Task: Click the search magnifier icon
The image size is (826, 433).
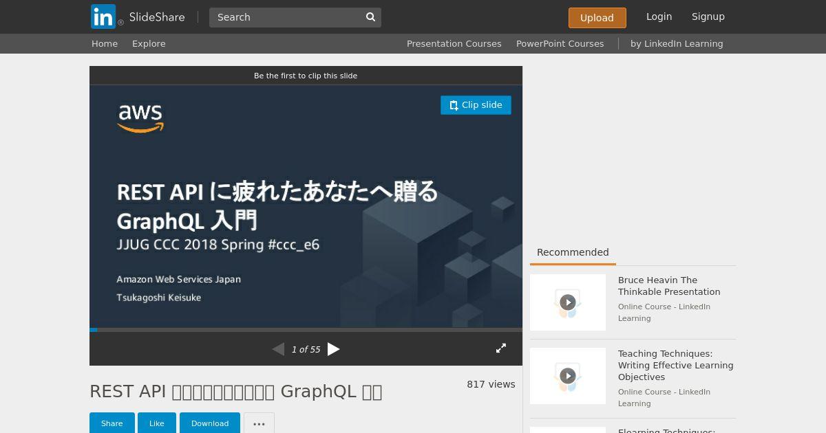Action: [x=370, y=17]
